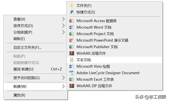Expand the 分组依据(P) submenu arrow
Viewport: 169px width, 102px height.
coord(63,32)
